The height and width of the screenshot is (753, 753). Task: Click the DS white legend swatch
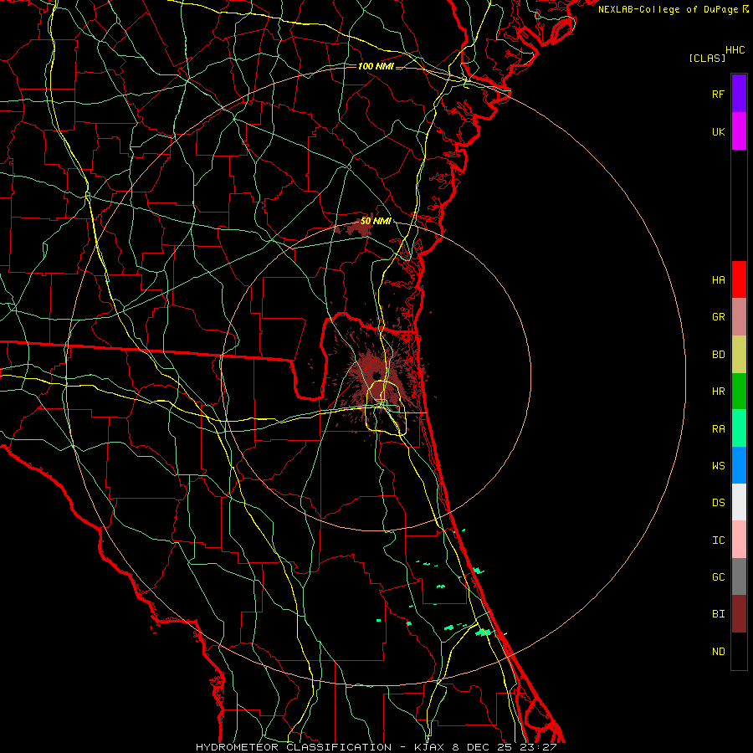[x=739, y=502]
